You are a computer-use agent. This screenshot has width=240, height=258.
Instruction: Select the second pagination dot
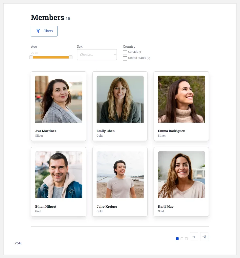[x=182, y=238]
